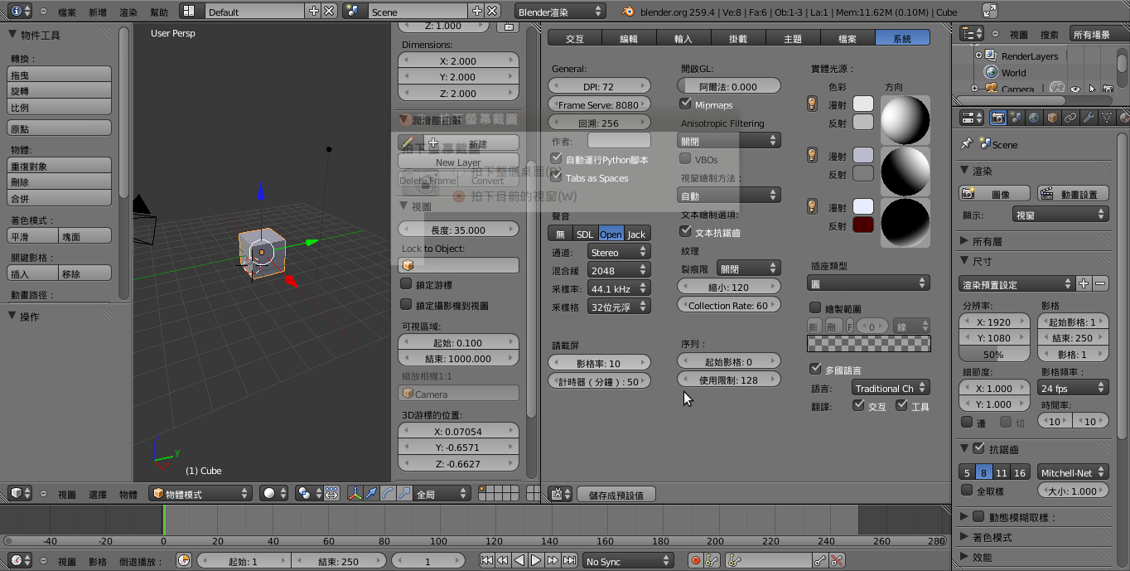Switch to the 輸入 preferences tab
This screenshot has height=571, width=1130.
[683, 37]
